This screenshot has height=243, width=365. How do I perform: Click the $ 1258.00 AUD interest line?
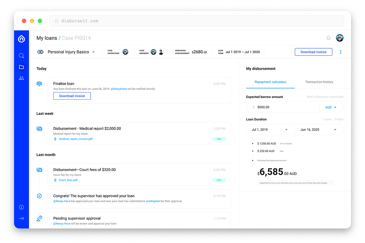coord(267,144)
